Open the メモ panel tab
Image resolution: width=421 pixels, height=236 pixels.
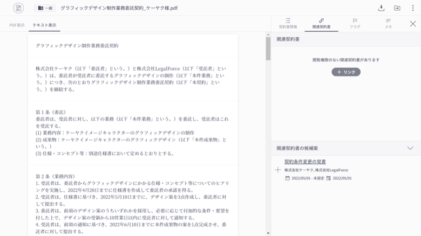(388, 24)
